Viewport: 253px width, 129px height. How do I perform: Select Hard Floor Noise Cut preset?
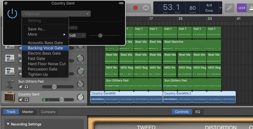(x=45, y=64)
